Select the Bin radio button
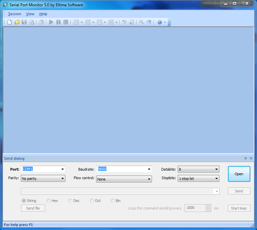Image resolution: width=257 pixels, height=230 pixels. [113, 201]
